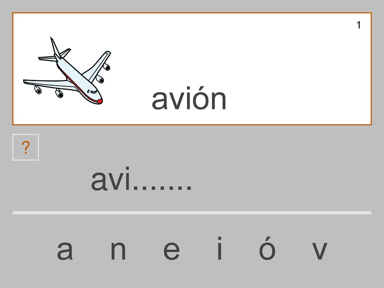
Task: Click the page number 1 in the card corner
Action: [x=358, y=25]
